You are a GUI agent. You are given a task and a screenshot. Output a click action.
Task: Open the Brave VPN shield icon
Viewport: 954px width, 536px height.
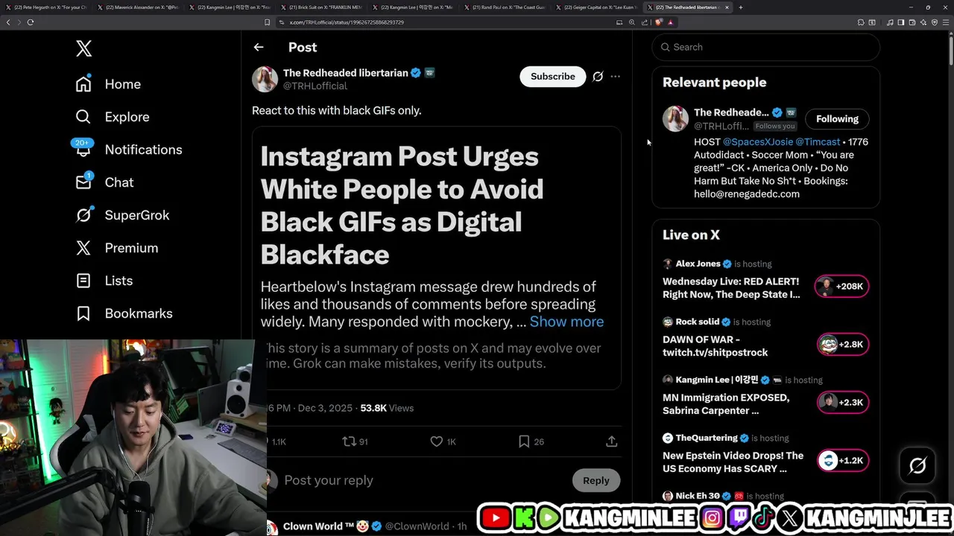(935, 22)
